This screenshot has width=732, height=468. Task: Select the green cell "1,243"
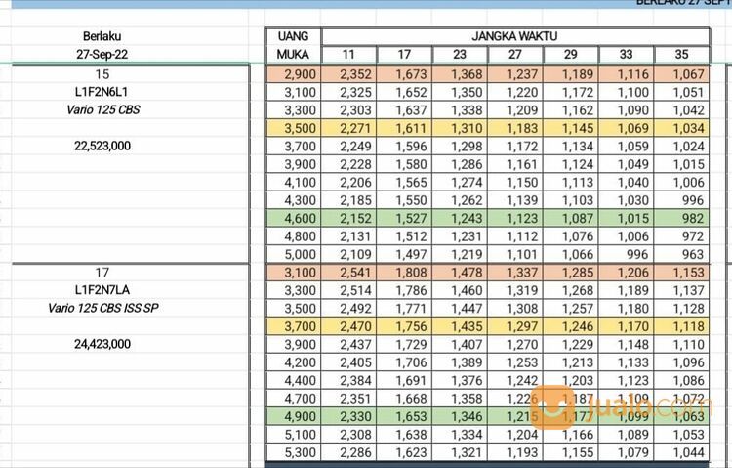point(460,218)
